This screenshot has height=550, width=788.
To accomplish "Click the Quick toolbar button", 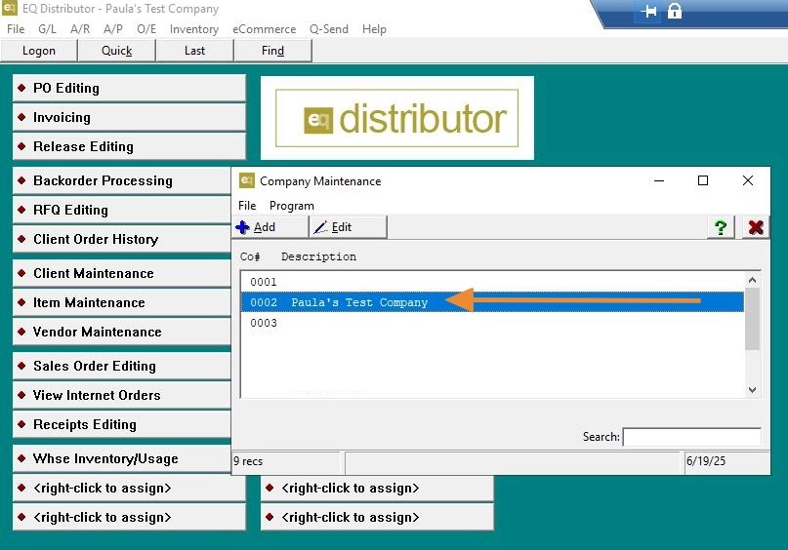I will point(116,51).
